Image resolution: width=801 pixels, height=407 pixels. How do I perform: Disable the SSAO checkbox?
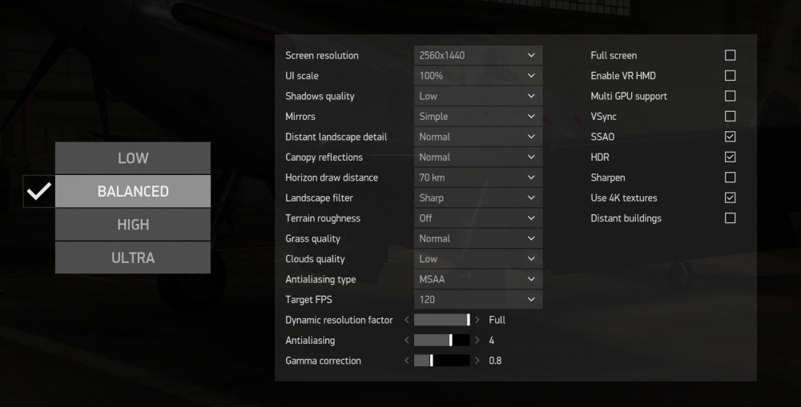coord(730,137)
